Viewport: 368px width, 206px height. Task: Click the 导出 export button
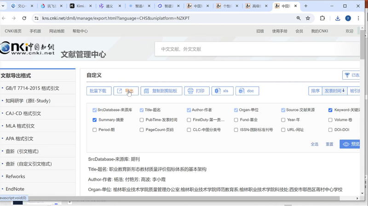(x=126, y=91)
